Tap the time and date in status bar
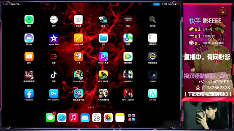The width and height of the screenshot is (234, 131). [x=12, y=4]
